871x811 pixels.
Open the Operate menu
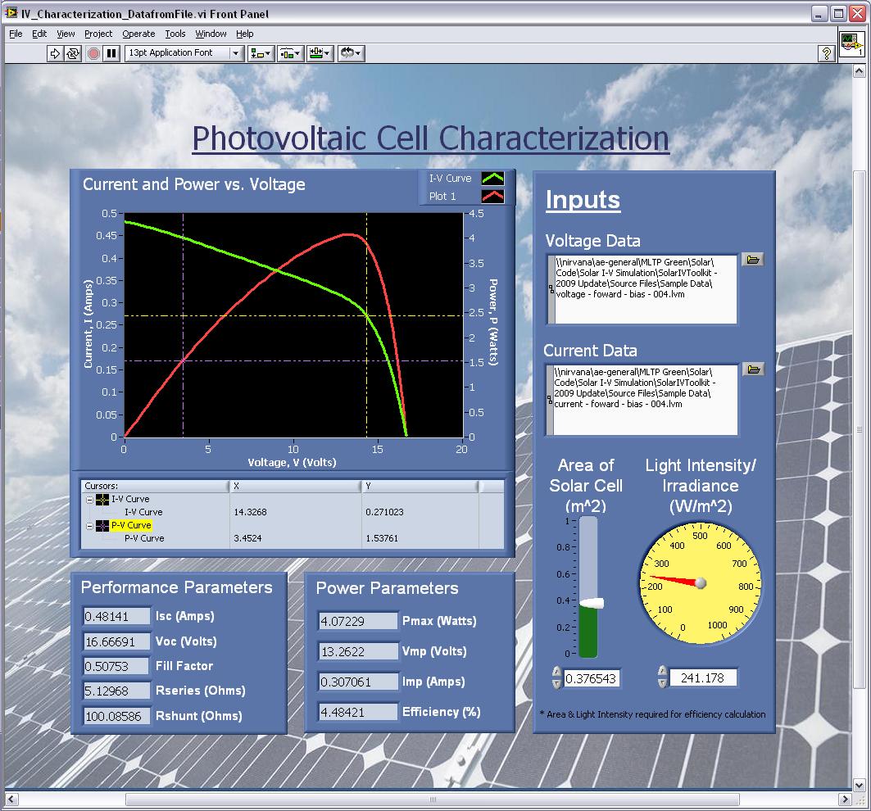(138, 34)
